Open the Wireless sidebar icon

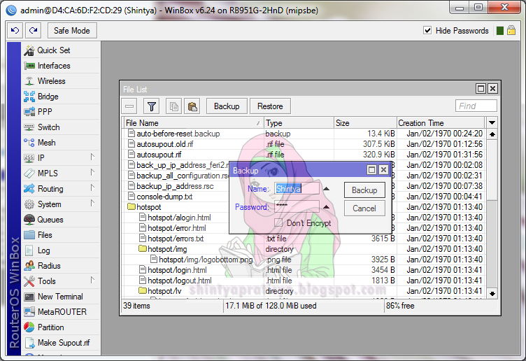(29, 81)
